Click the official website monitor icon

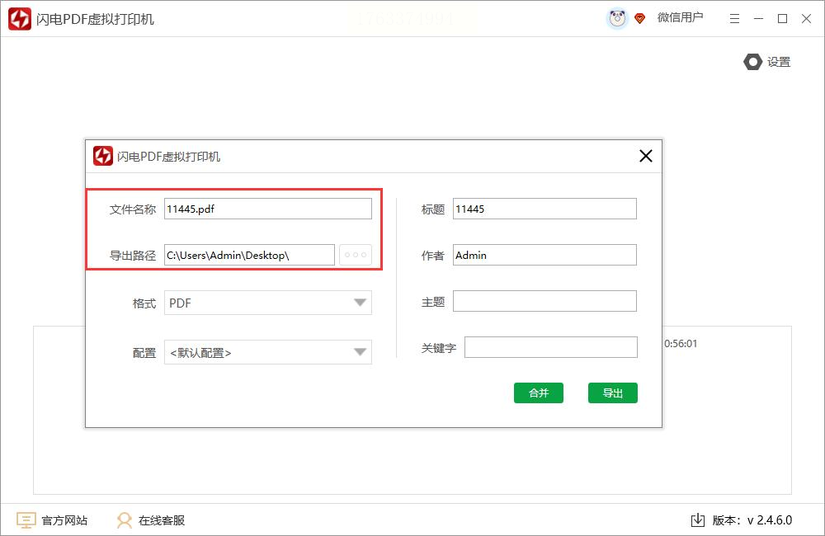[x=26, y=520]
